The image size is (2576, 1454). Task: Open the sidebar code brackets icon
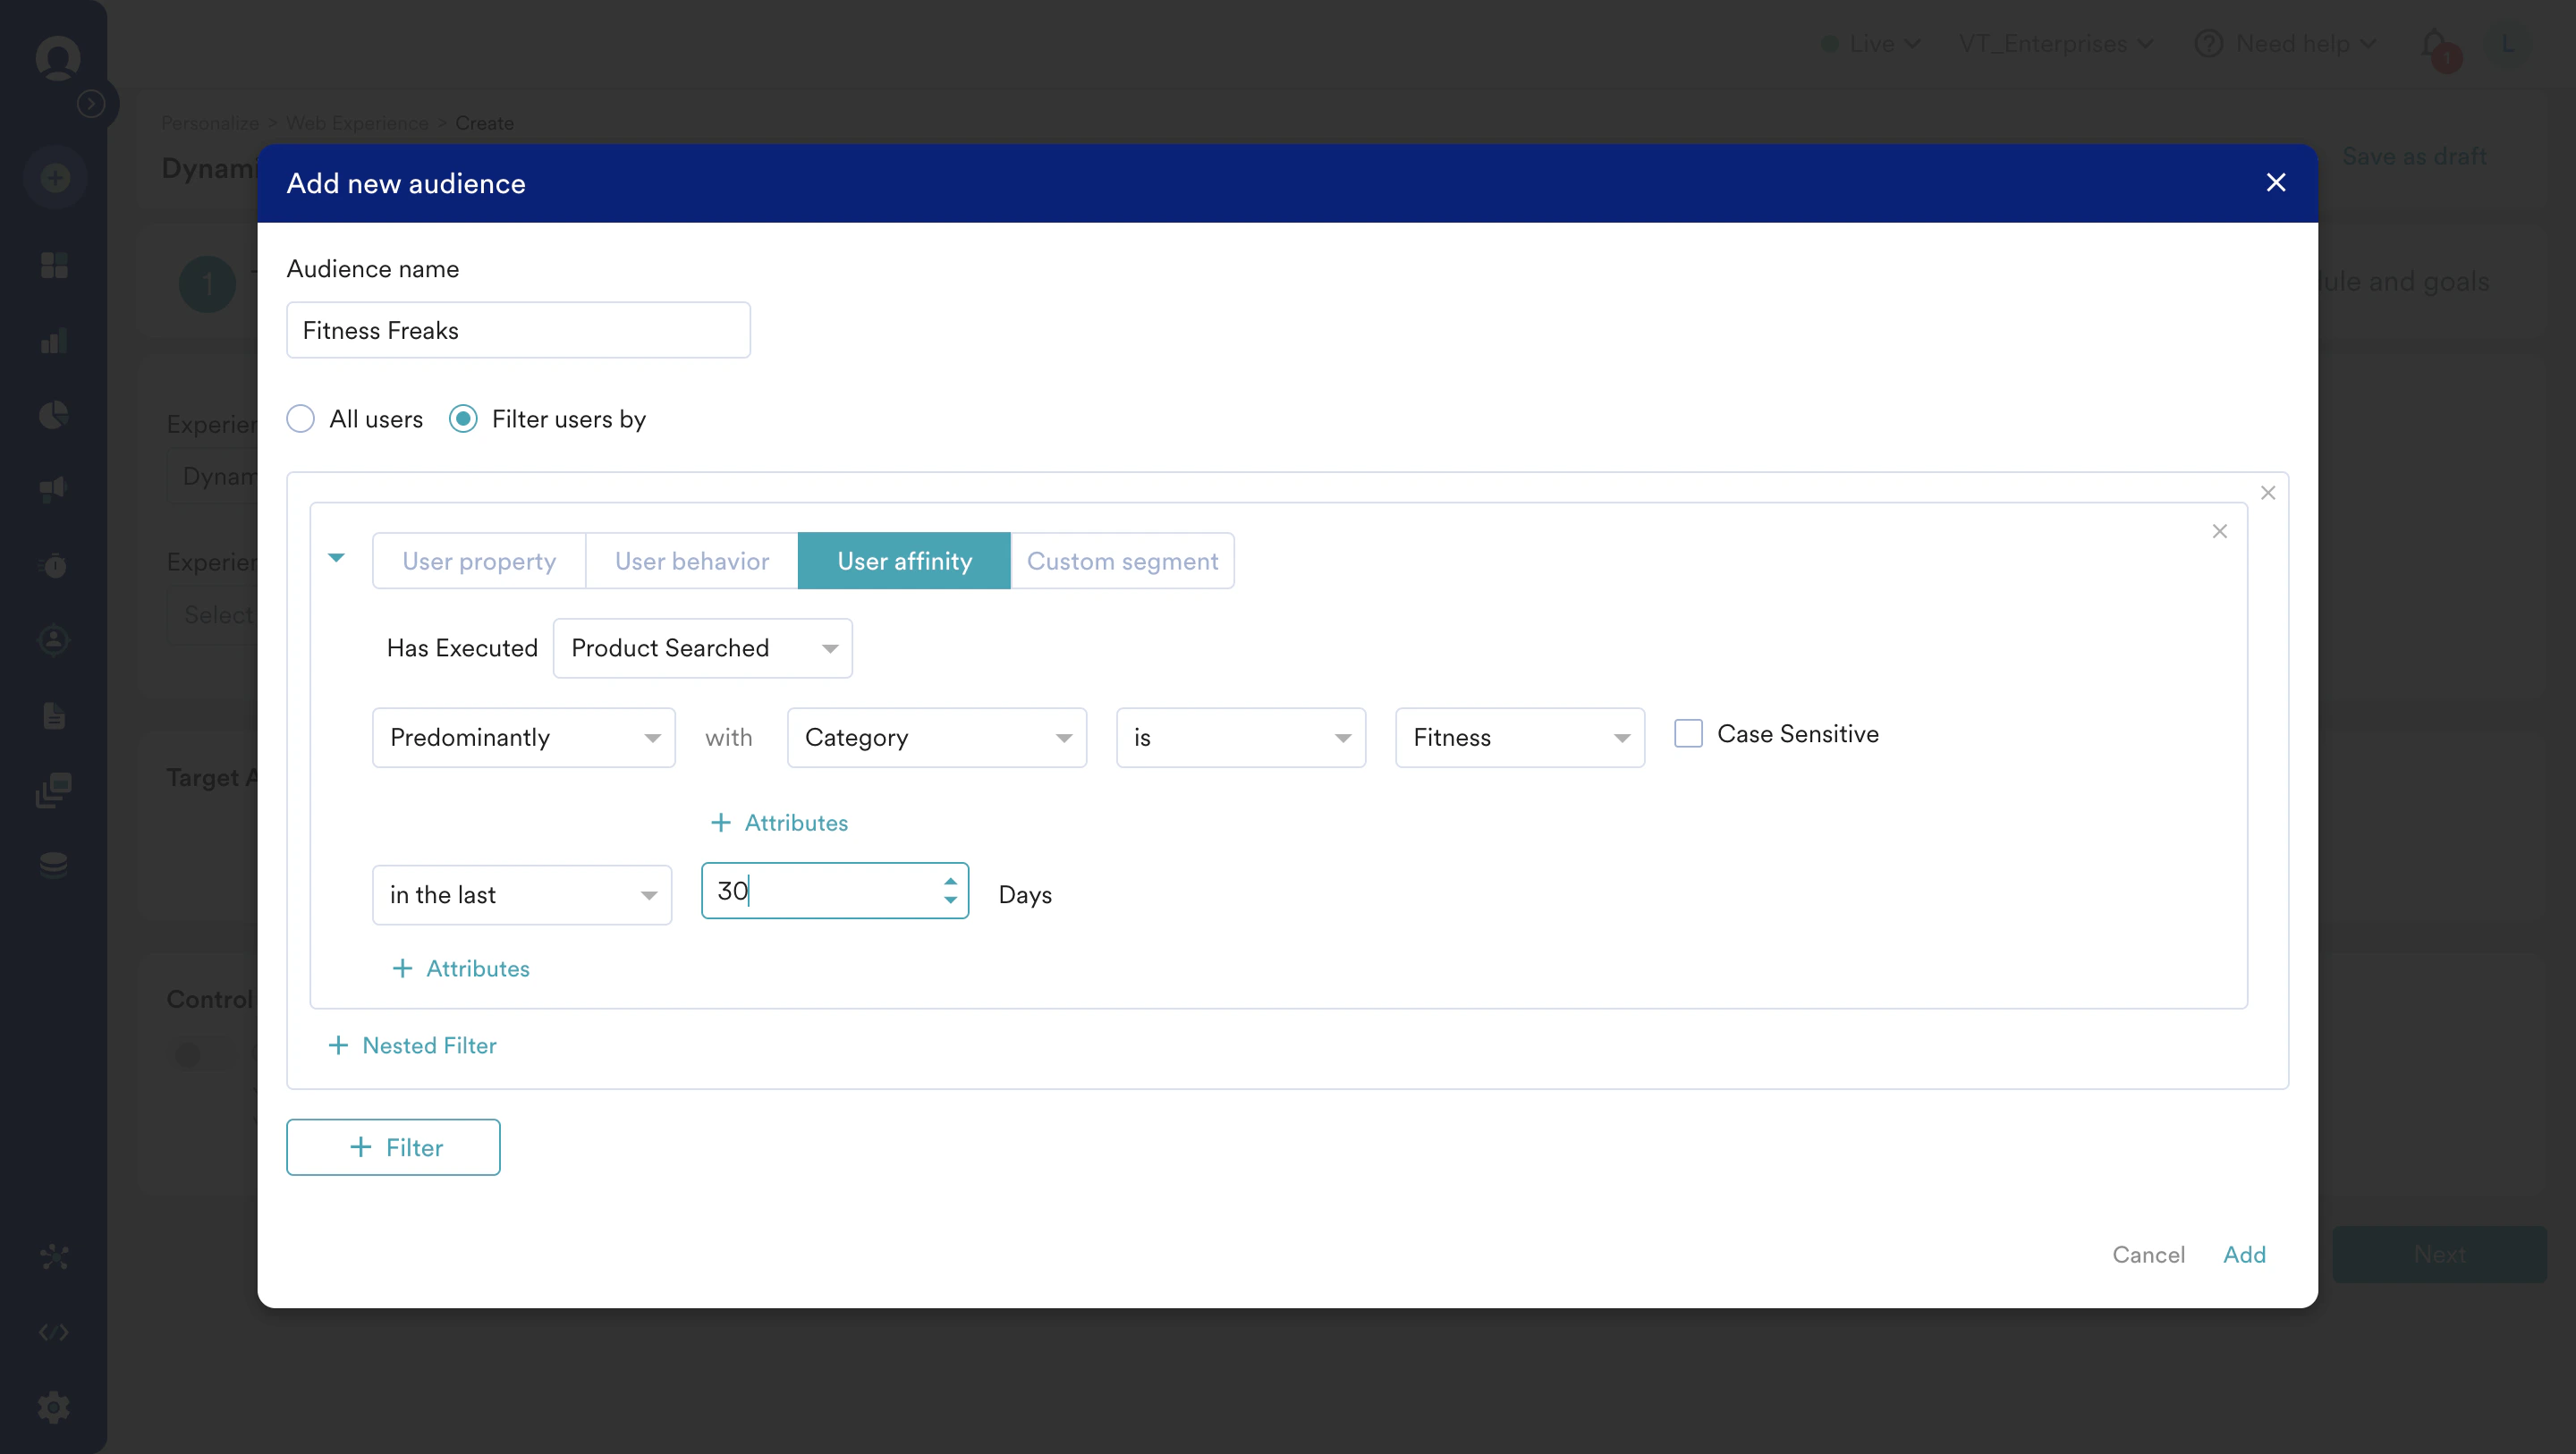pyautogui.click(x=54, y=1332)
